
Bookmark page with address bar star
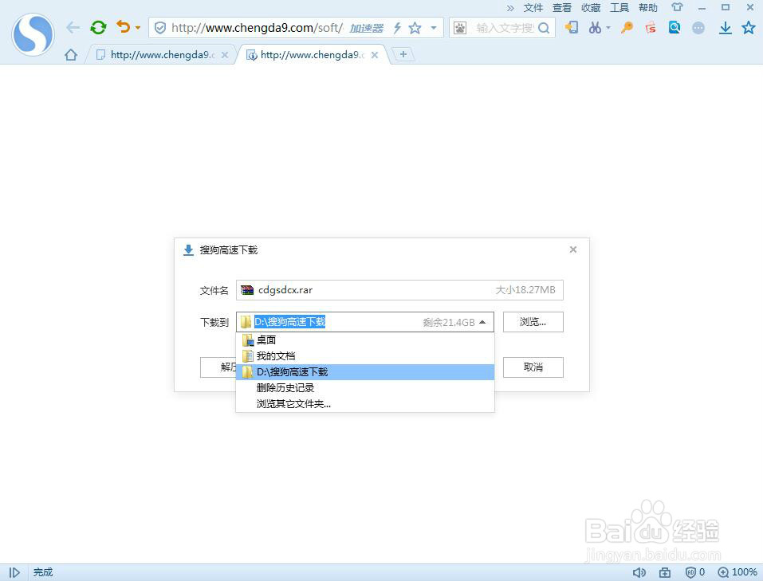[415, 28]
